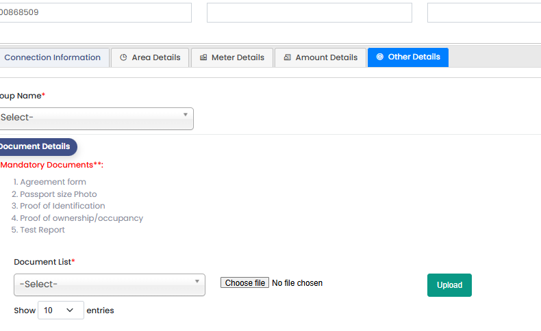This screenshot has height=331, width=541.
Task: Switch to the Connection Information tab
Action: (x=52, y=58)
